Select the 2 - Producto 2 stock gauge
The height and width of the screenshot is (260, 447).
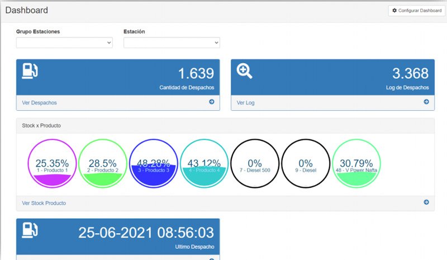point(103,163)
